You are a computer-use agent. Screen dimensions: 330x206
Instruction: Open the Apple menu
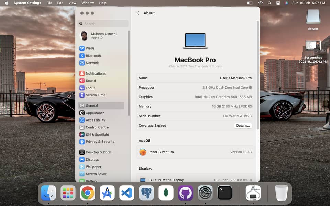tap(7, 3)
